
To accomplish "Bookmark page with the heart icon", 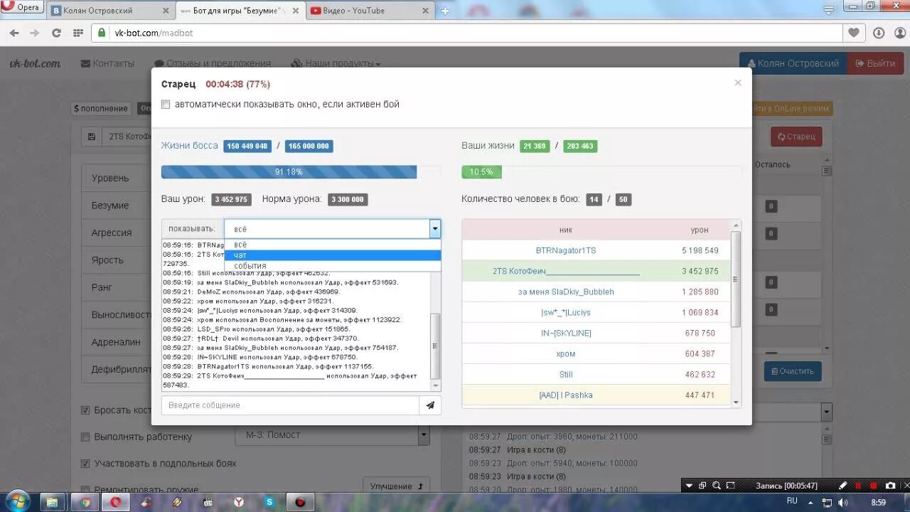I will 853,33.
